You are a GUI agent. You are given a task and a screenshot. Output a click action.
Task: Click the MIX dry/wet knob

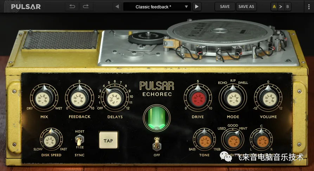coord(44,98)
